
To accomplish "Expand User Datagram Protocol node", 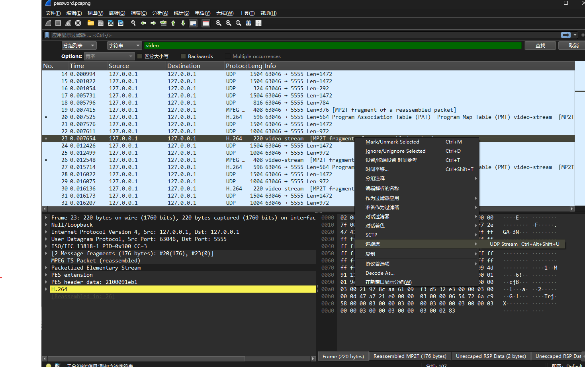I will click(46, 239).
